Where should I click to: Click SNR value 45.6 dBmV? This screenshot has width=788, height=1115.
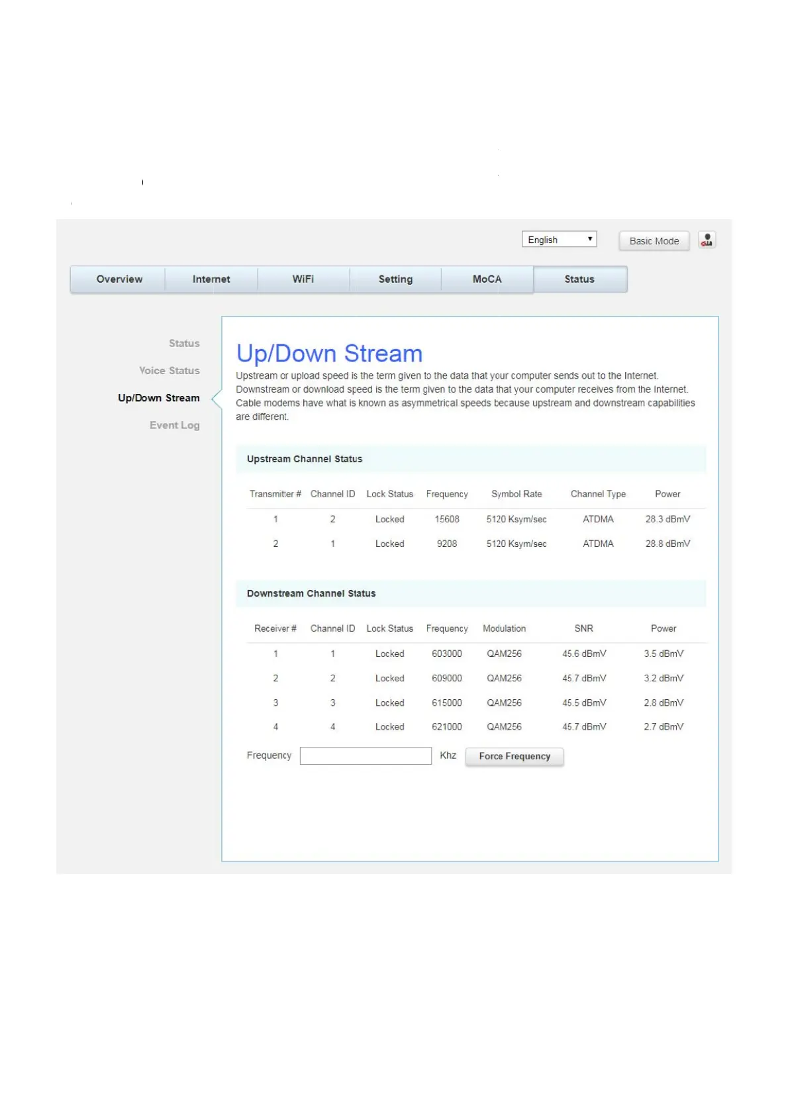click(584, 654)
